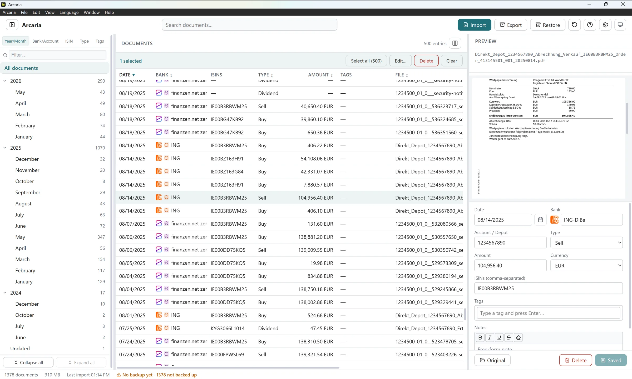The width and height of the screenshot is (632, 379).
Task: Select All documents in the sidebar
Action: pos(55,68)
